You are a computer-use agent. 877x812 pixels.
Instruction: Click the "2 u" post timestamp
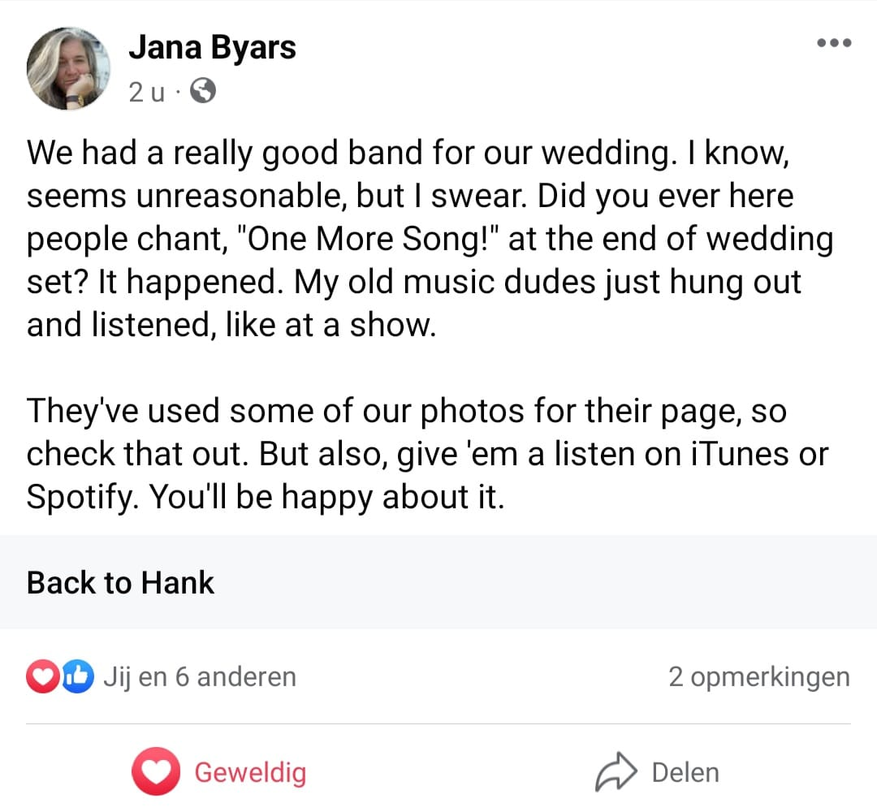coord(146,93)
